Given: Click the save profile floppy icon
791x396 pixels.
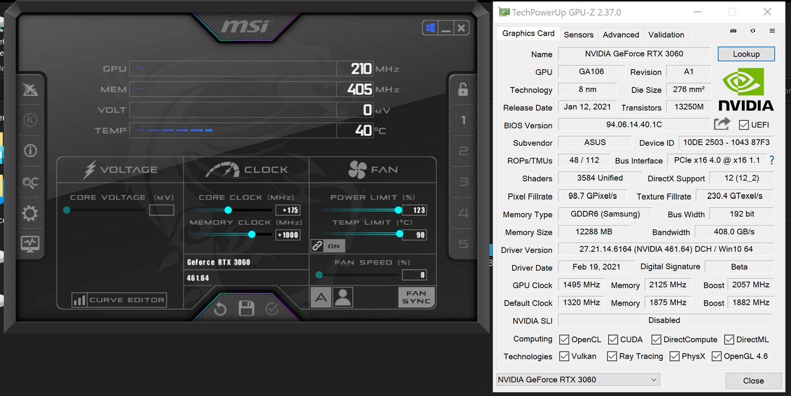Looking at the screenshot, I should pos(246,309).
